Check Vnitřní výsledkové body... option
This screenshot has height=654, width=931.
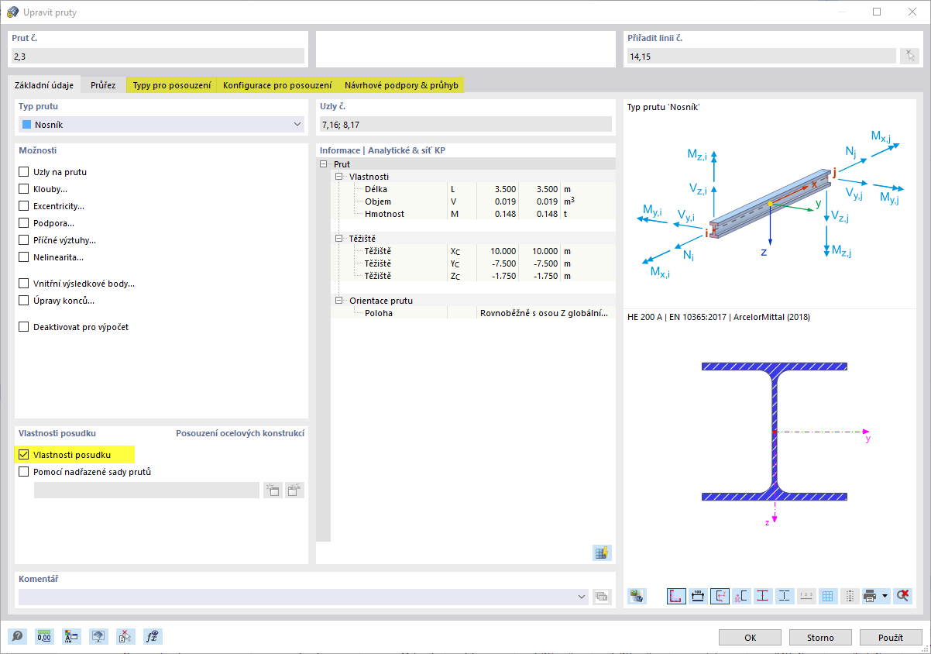coord(23,284)
